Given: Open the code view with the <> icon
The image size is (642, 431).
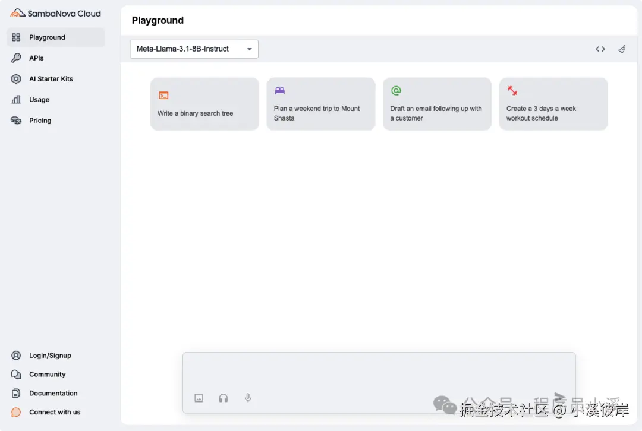Looking at the screenshot, I should coord(600,49).
